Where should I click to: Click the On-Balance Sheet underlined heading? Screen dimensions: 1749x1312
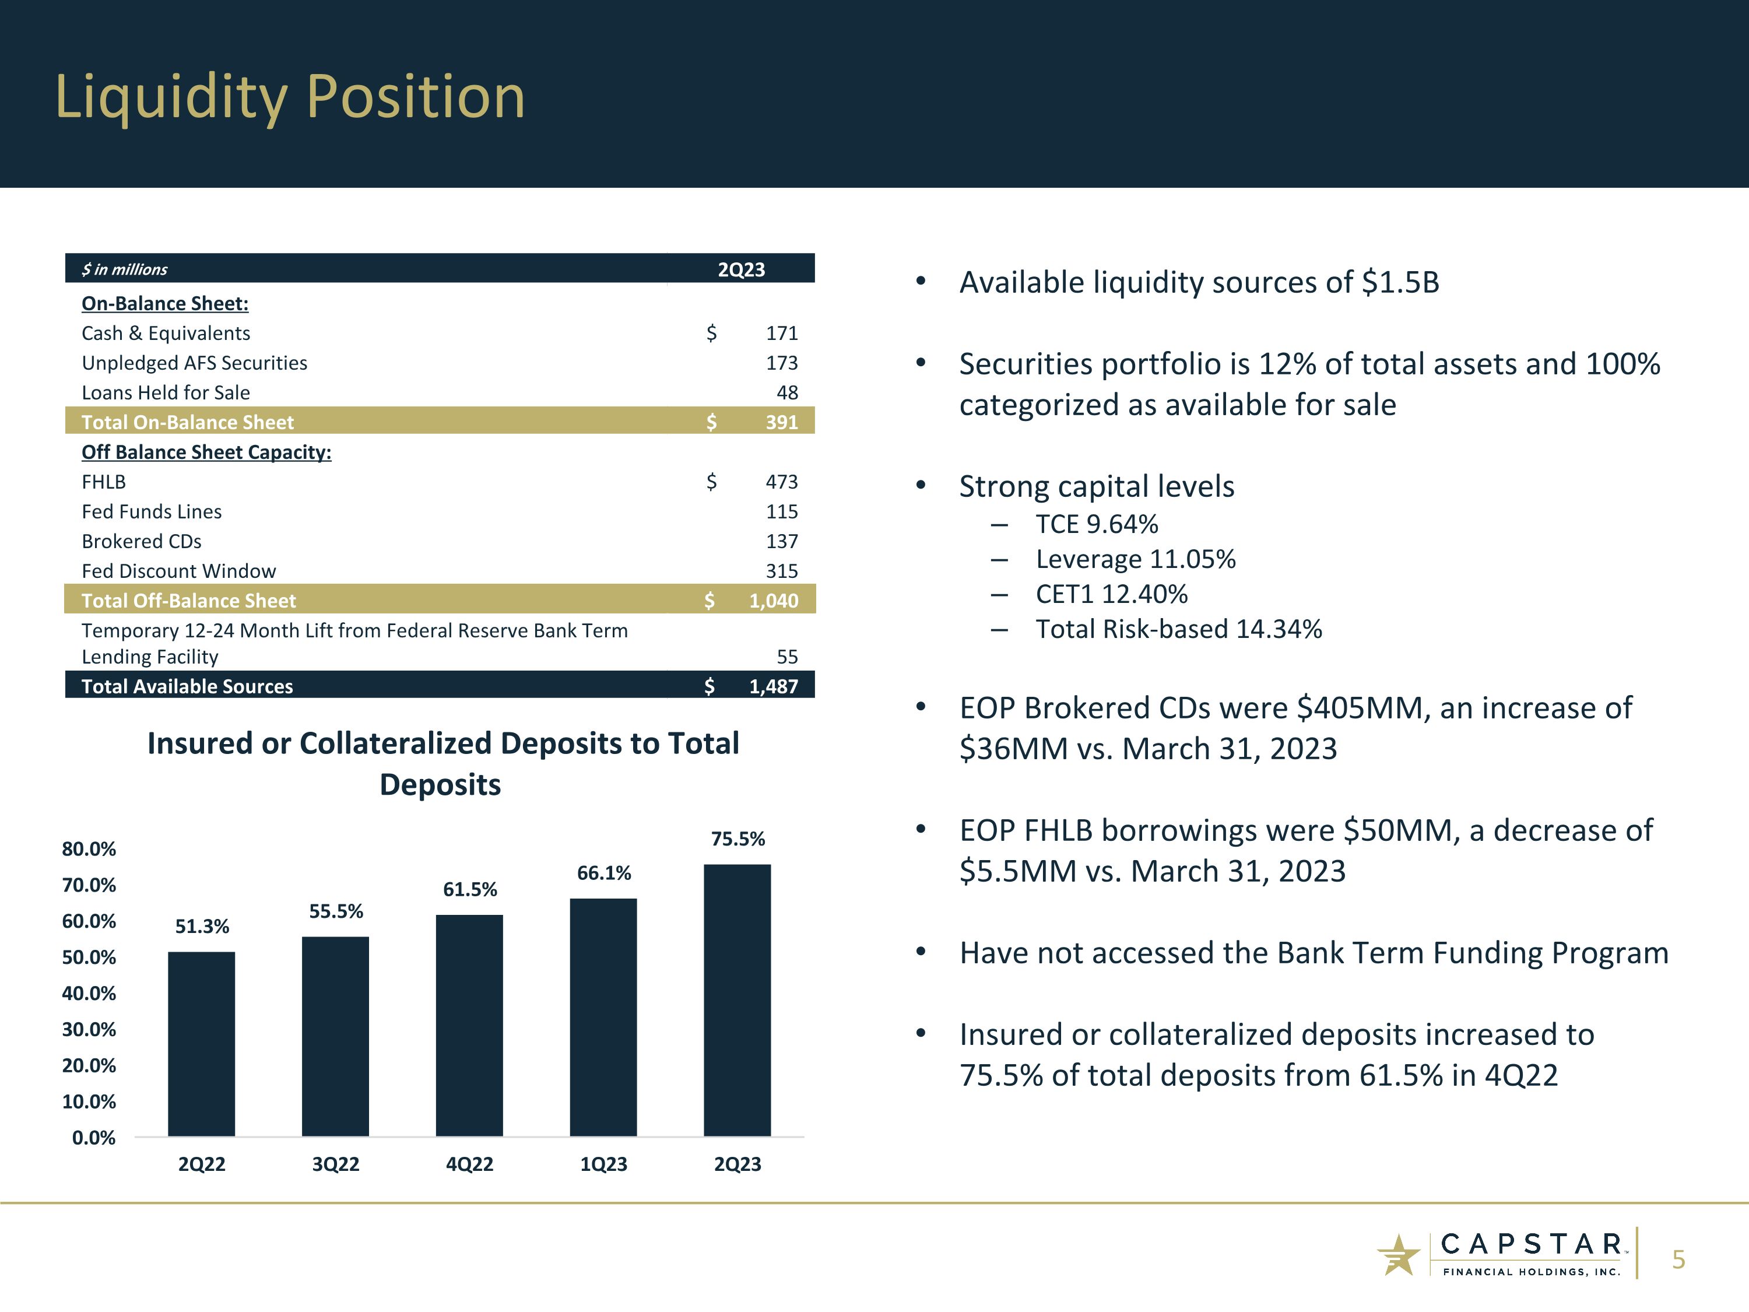164,304
